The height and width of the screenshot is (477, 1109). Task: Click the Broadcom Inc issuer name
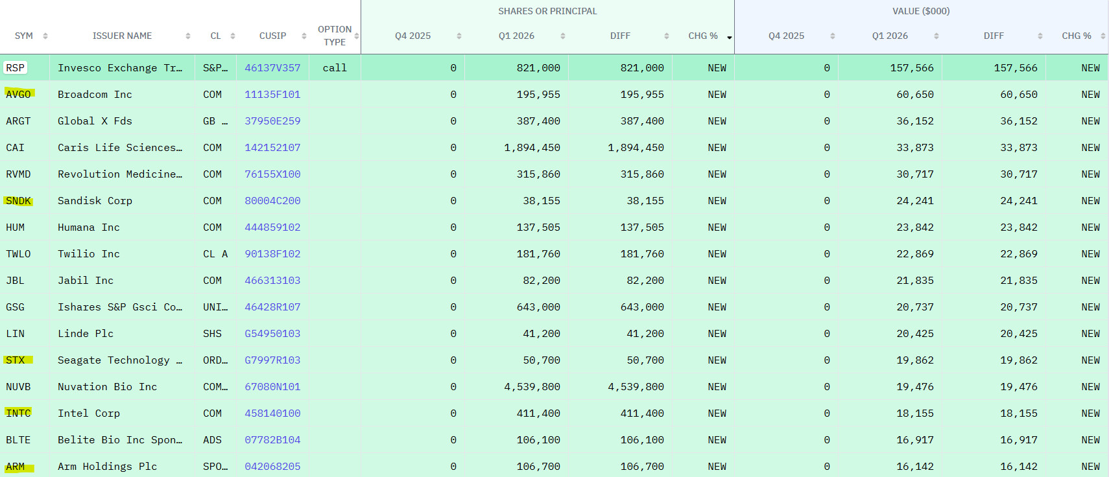(95, 95)
